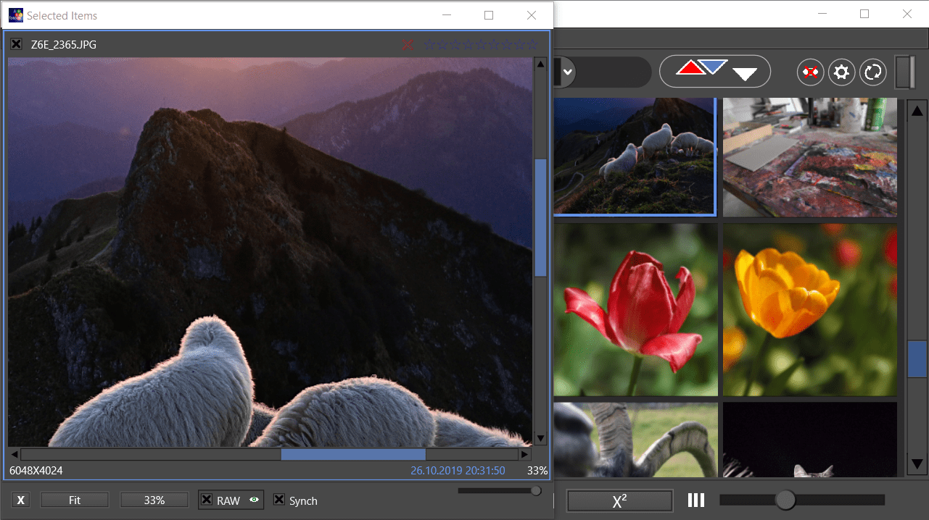Click the red-crossed filter clear icon

[x=810, y=72]
